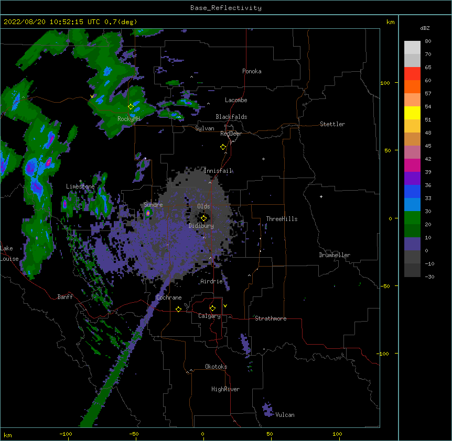The image size is (452, 441).
Task: Click the RedDeer city label
Action: pyautogui.click(x=231, y=134)
